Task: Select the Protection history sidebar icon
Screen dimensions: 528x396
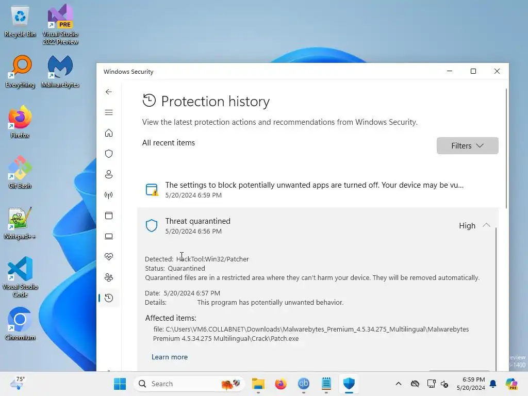Action: coord(108,298)
